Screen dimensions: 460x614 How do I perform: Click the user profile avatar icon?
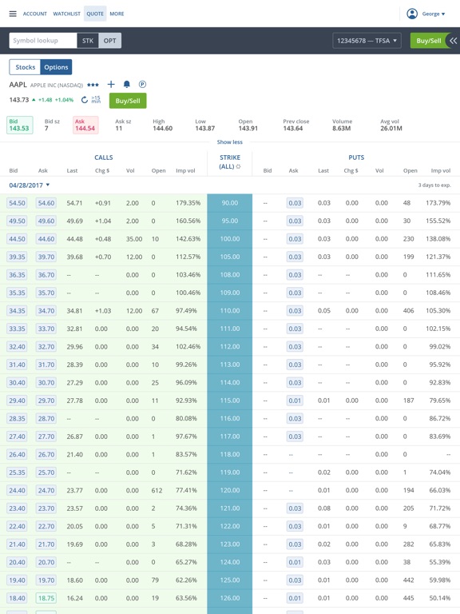click(412, 14)
